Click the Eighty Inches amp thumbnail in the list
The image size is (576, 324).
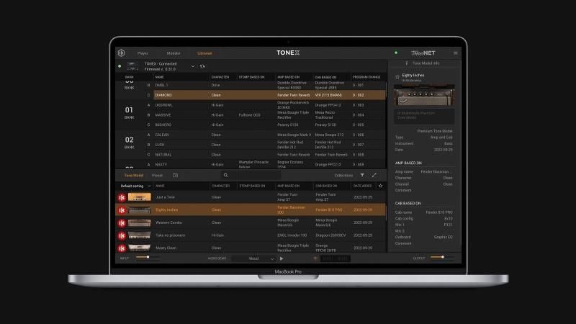139,210
